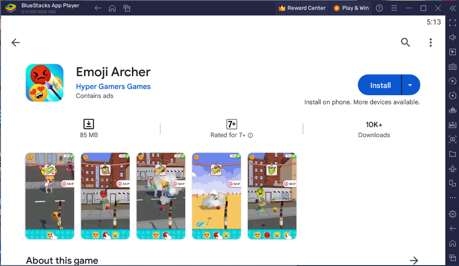
Task: Click the airplane mode icon in sidebar
Action: [453, 169]
